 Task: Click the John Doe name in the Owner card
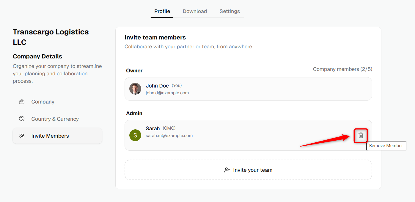tap(157, 86)
